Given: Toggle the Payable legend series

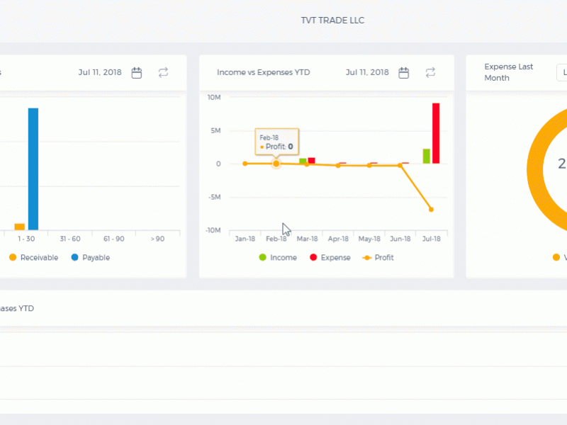Looking at the screenshot, I should click(x=91, y=257).
